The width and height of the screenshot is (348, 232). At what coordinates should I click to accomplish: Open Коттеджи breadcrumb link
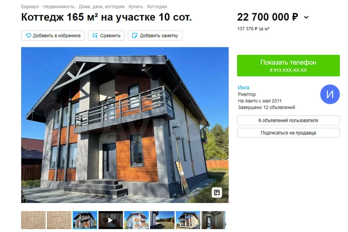click(157, 7)
